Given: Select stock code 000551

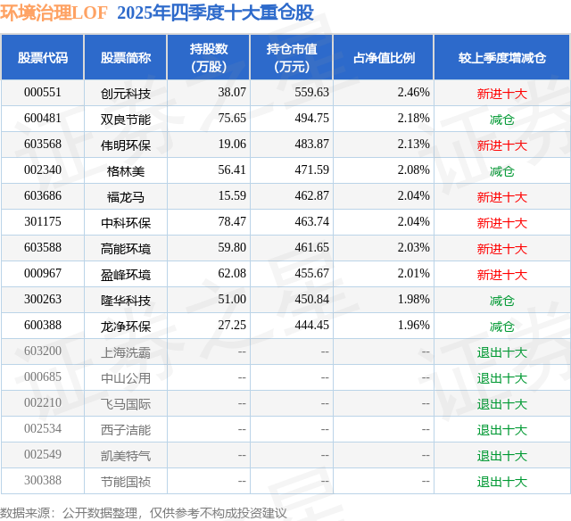Looking at the screenshot, I should pyautogui.click(x=43, y=93).
